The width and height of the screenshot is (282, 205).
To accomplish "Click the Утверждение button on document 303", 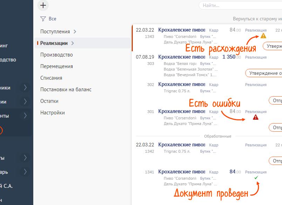I will click(x=264, y=73).
